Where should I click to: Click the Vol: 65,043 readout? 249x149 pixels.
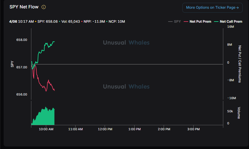[71, 22]
